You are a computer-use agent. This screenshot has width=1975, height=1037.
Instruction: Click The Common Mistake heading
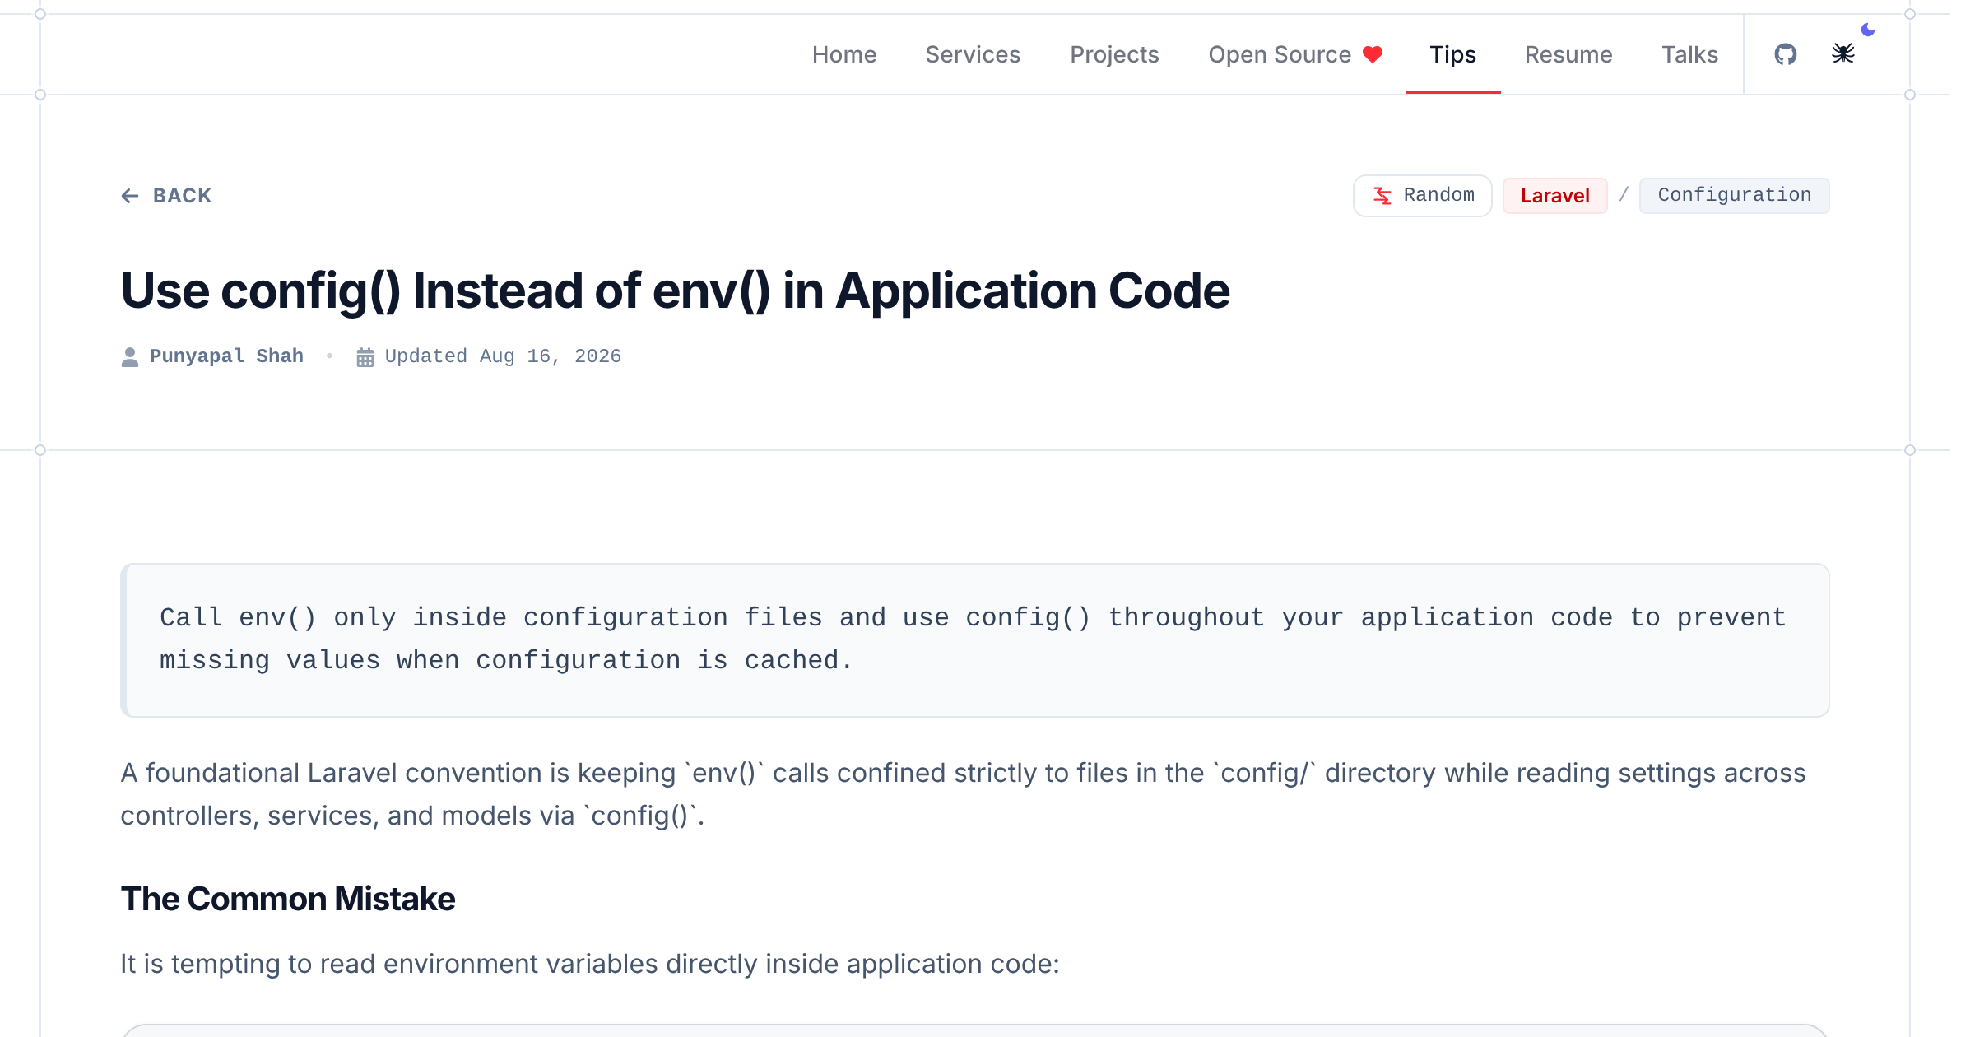(x=288, y=899)
